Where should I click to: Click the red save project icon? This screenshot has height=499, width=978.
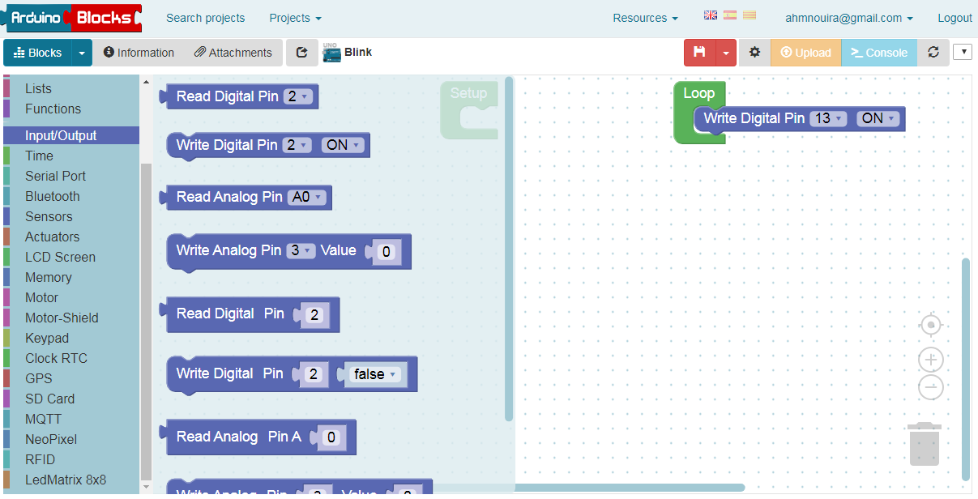point(698,52)
